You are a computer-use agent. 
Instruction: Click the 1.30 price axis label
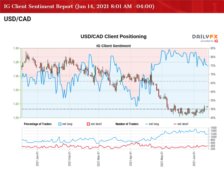(16, 49)
